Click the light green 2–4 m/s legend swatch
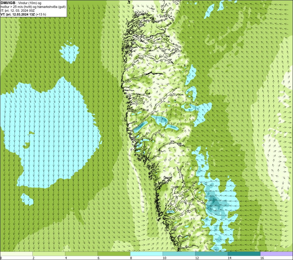 pos(49,254)
